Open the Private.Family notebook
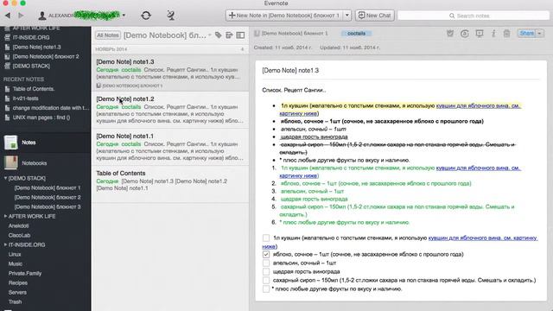 (x=25, y=273)
